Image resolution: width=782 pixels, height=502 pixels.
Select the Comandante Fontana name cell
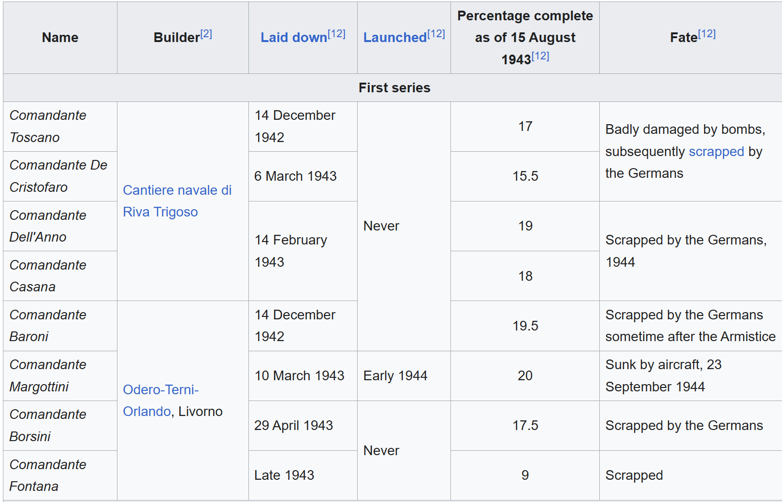click(x=48, y=475)
